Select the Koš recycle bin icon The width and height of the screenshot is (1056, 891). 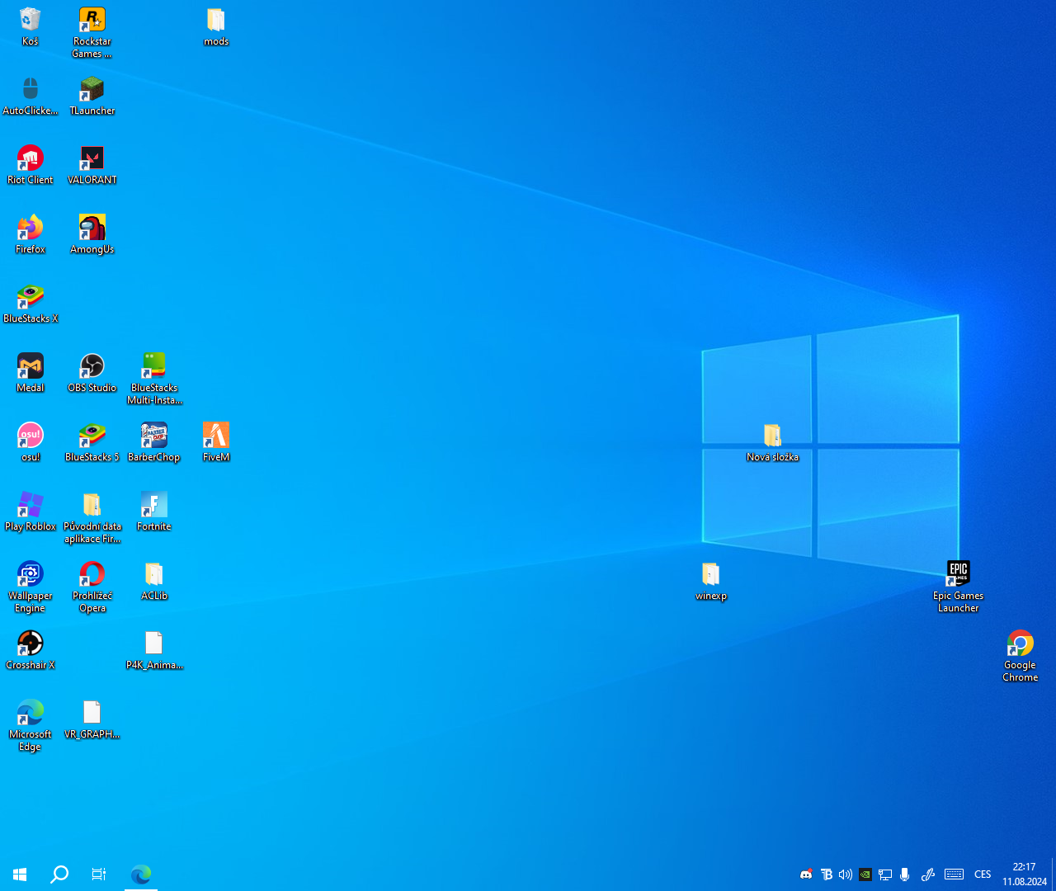pyautogui.click(x=31, y=26)
